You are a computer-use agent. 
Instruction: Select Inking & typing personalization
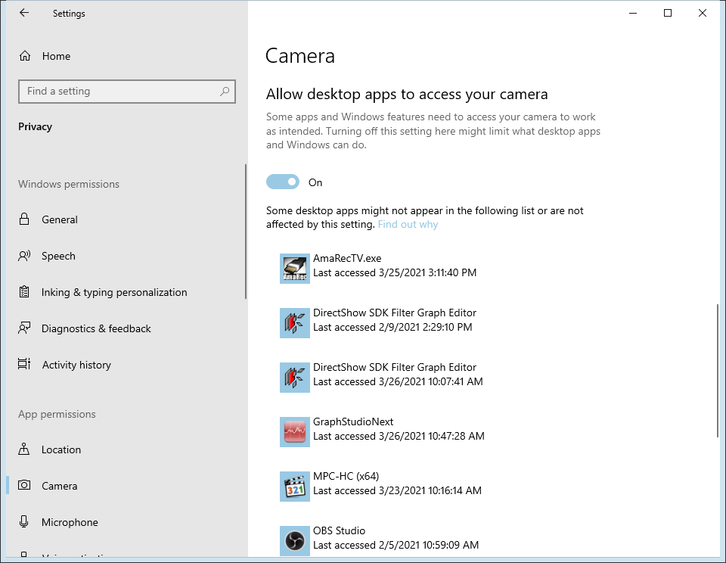click(x=114, y=292)
